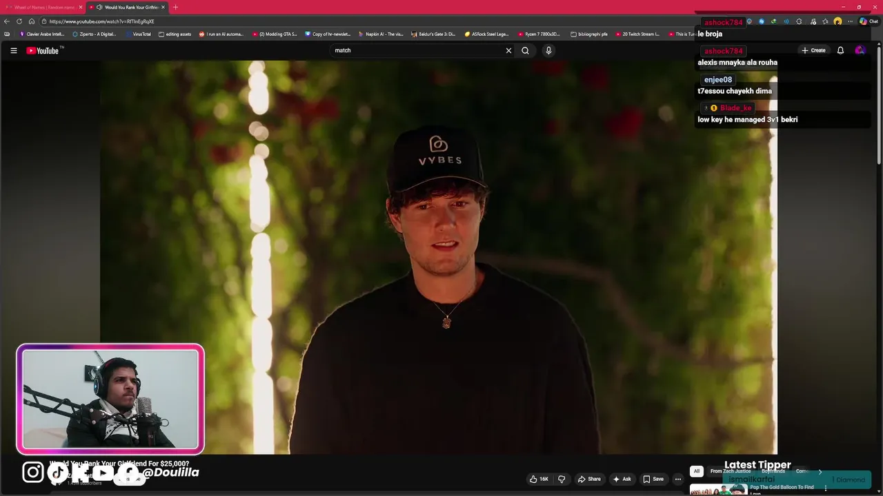Open 20 Twitch Stream bookmark

637,34
